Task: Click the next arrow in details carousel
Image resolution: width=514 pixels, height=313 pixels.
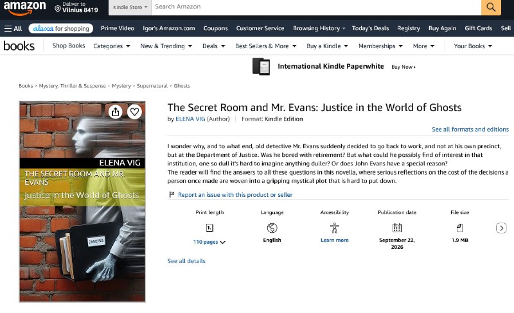Action: (501, 228)
